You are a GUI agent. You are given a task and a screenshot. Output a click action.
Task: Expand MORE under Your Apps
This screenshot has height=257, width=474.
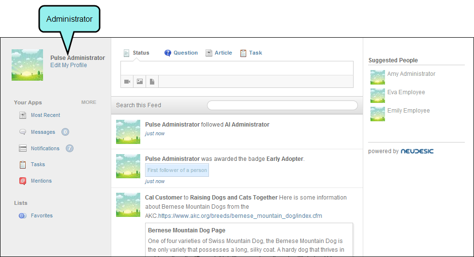(x=89, y=102)
